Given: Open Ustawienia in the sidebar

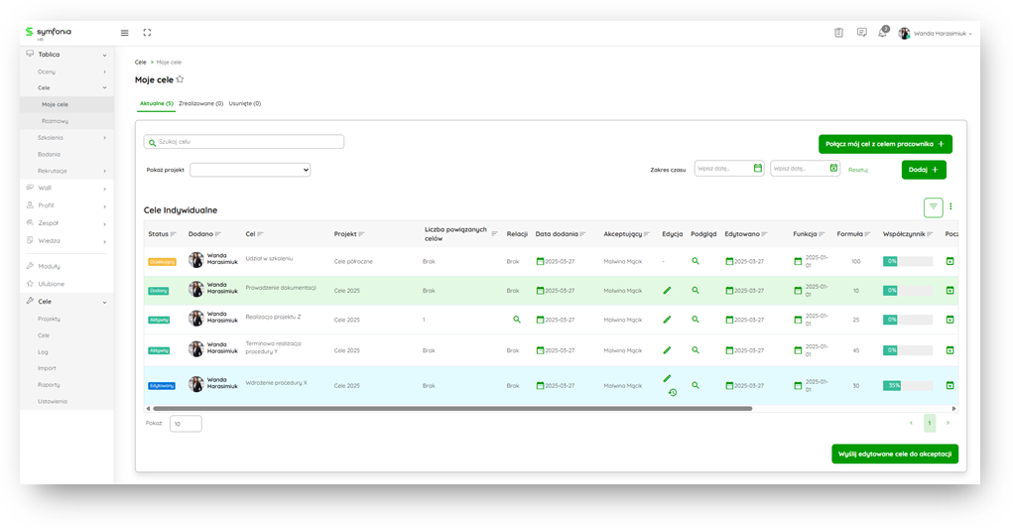Looking at the screenshot, I should click(x=53, y=401).
